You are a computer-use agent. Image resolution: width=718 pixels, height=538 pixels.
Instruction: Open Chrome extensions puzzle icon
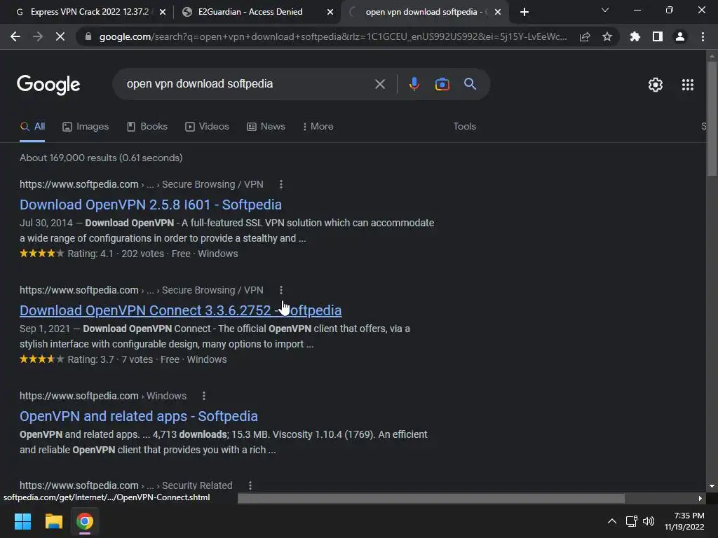point(635,36)
